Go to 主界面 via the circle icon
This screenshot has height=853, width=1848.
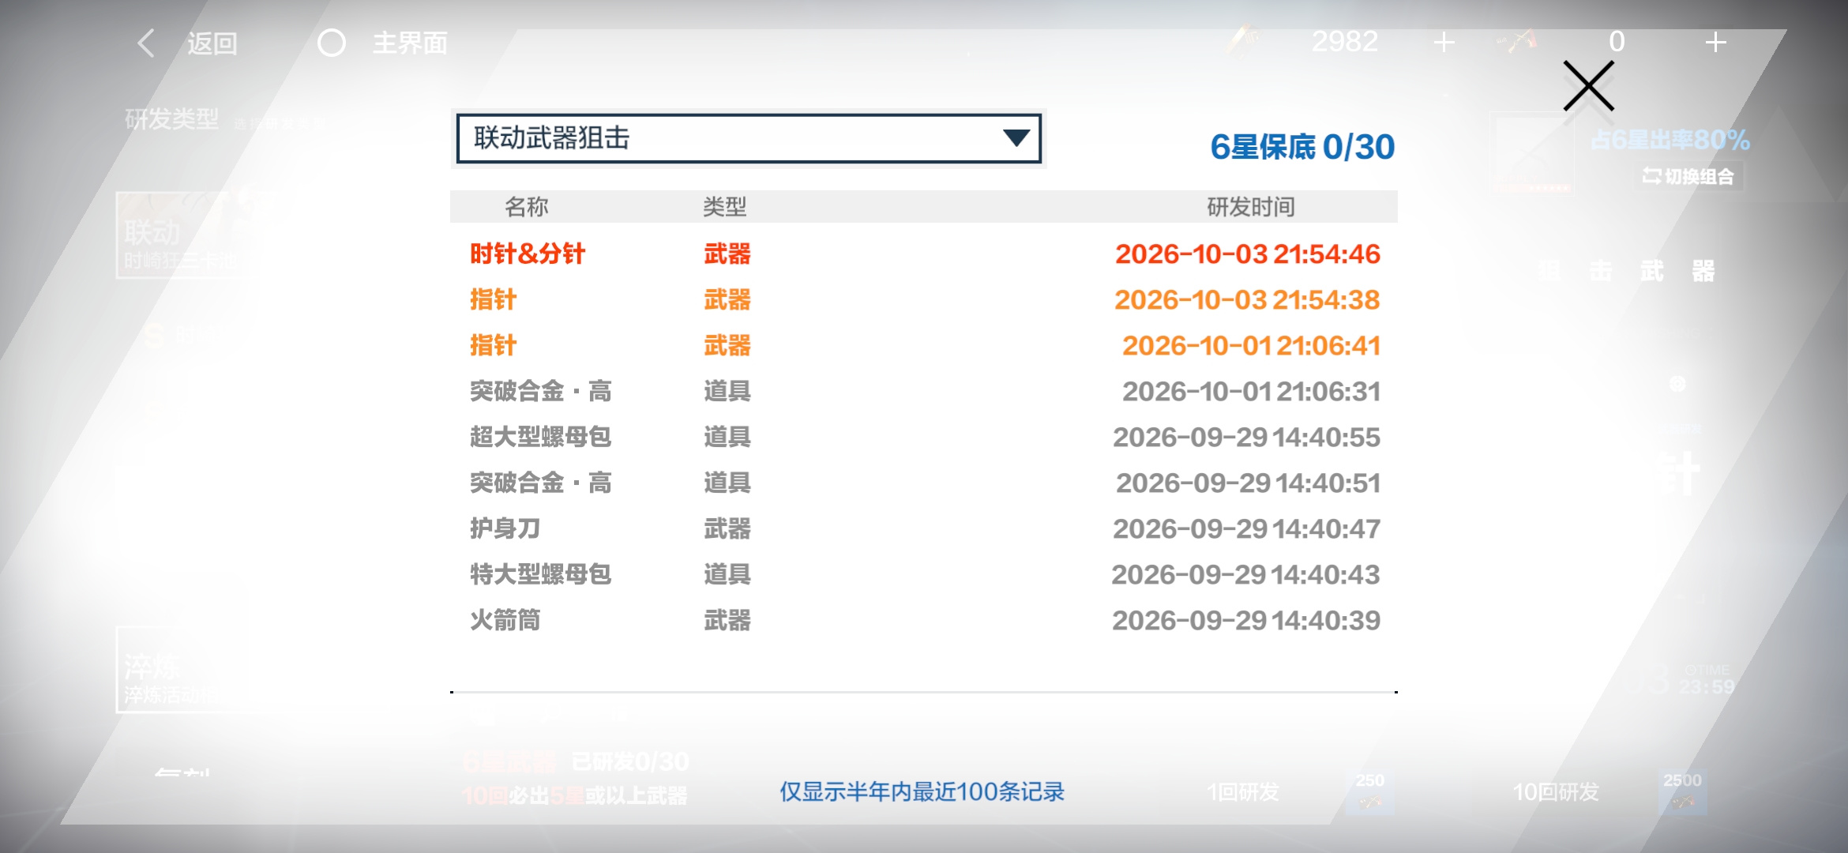click(x=332, y=43)
